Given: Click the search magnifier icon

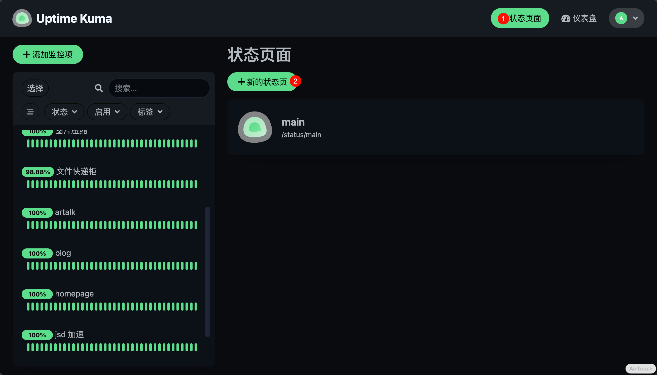Looking at the screenshot, I should coord(99,88).
